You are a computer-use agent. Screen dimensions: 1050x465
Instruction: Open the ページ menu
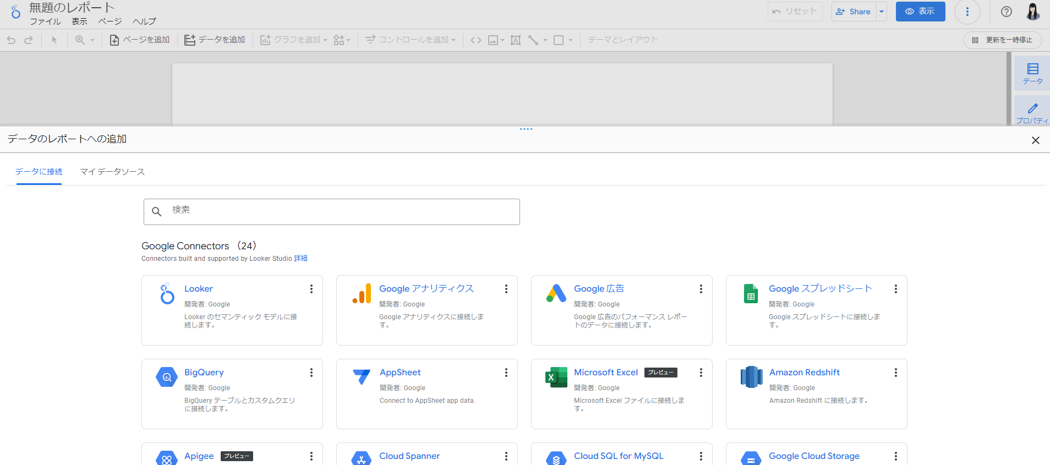[110, 21]
